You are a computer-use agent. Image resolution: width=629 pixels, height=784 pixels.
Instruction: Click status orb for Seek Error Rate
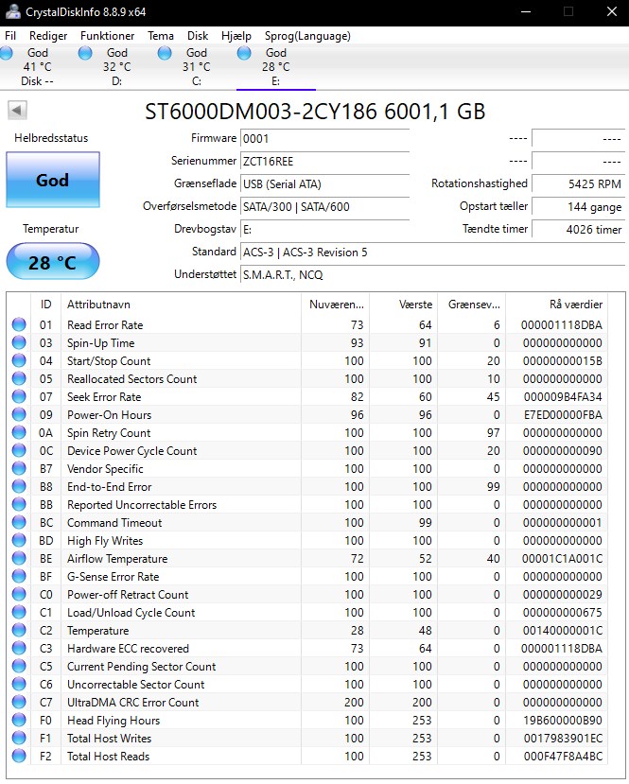[19, 396]
